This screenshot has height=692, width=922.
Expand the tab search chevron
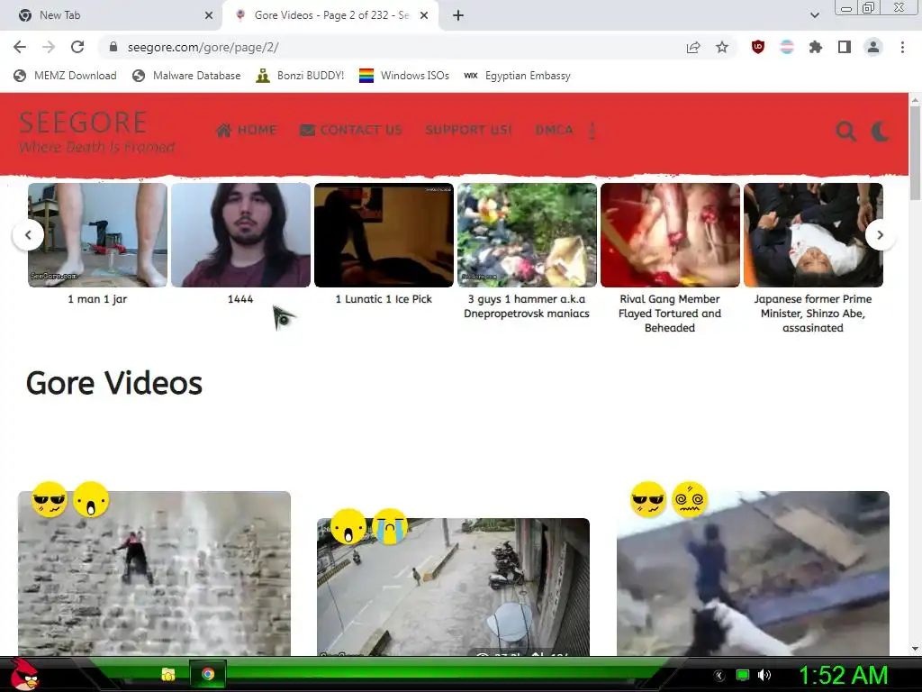click(x=814, y=16)
